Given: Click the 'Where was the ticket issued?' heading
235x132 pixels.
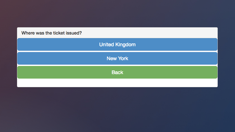Looking at the screenshot, I should click(52, 33).
